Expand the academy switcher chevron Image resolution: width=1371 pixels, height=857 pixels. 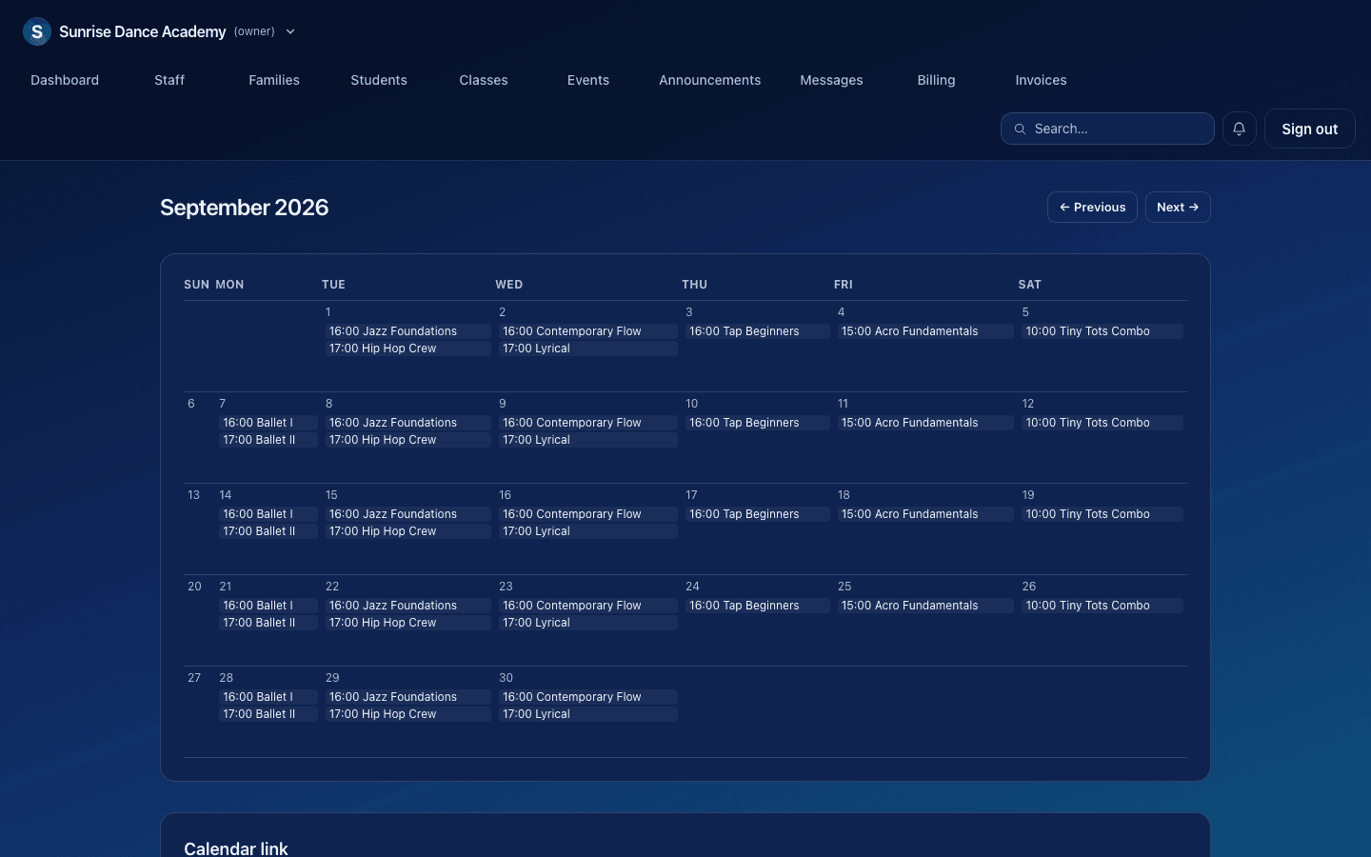[x=290, y=31]
